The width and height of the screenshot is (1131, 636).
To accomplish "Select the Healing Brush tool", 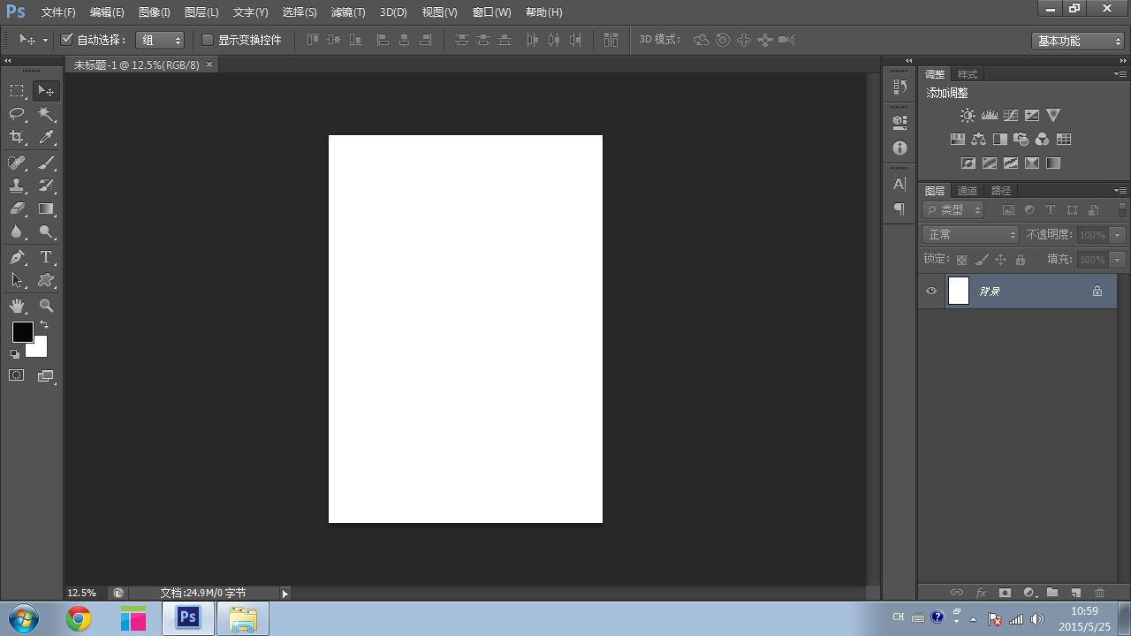I will pyautogui.click(x=17, y=163).
